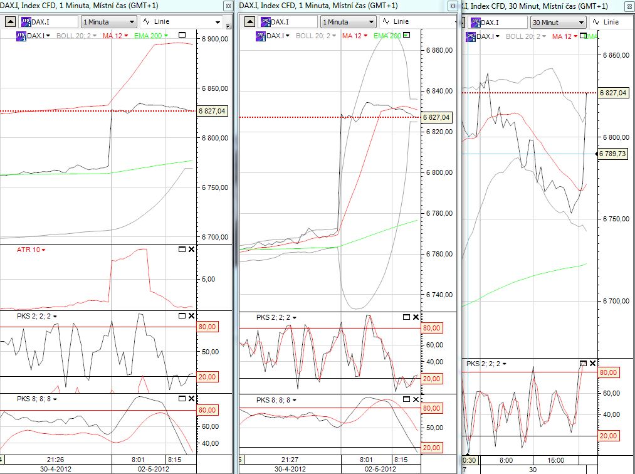
Task: Collapse left chart toolbar with up-arrow button
Action: coord(10,21)
